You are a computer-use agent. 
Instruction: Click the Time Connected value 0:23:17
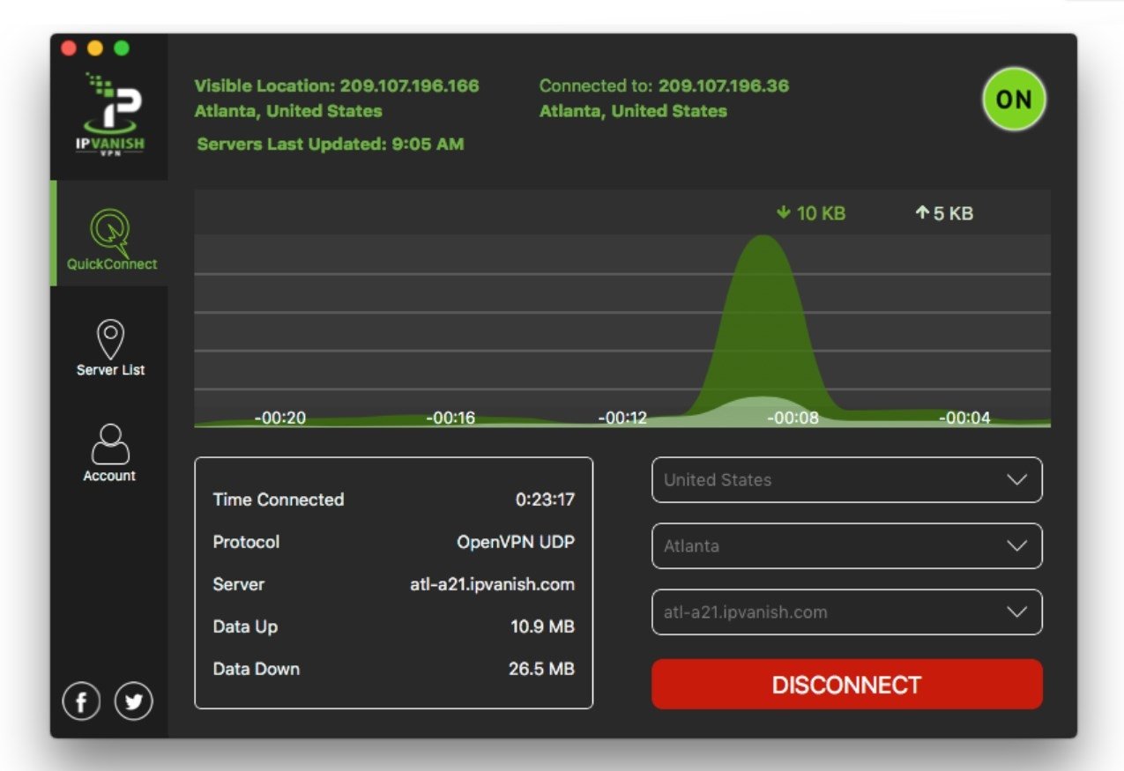(x=545, y=500)
